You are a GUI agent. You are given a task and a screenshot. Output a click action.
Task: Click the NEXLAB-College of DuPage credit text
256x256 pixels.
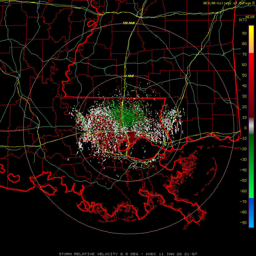[x=229, y=3]
